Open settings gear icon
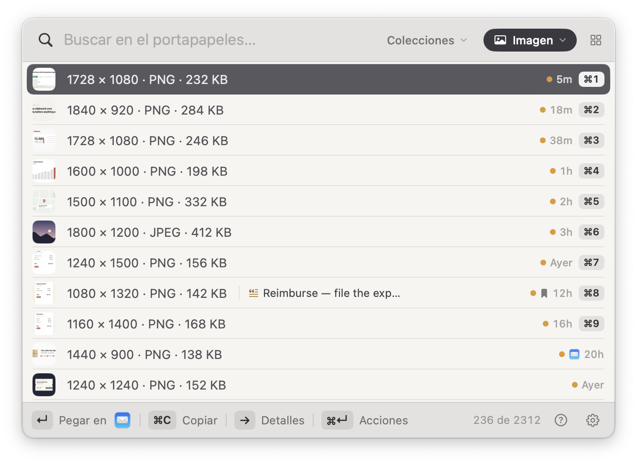 [x=593, y=420]
